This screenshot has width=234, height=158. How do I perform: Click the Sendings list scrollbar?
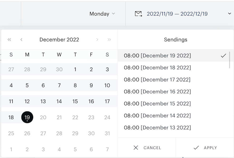(230, 60)
